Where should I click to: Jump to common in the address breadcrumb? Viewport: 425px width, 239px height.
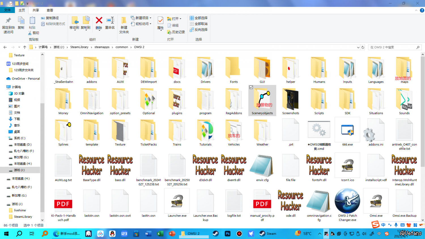pos(122,47)
